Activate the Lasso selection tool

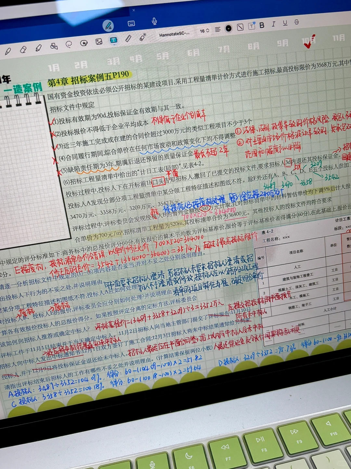click(69, 44)
